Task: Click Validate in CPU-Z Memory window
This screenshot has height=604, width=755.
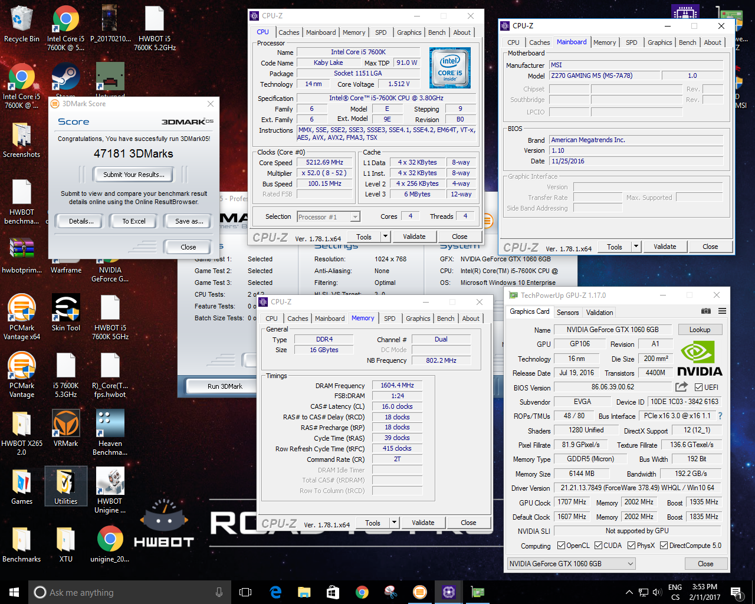Action: [x=423, y=523]
